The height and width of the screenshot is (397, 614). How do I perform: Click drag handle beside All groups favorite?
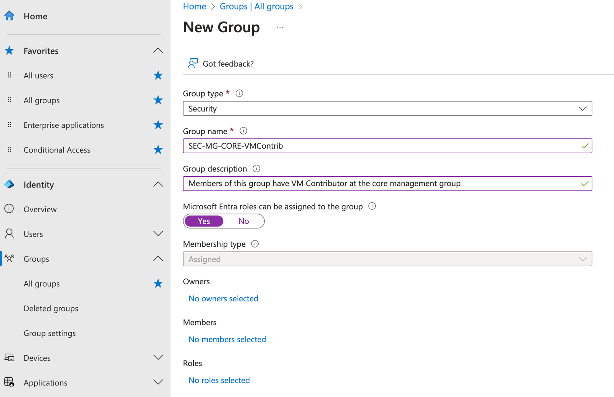9,100
